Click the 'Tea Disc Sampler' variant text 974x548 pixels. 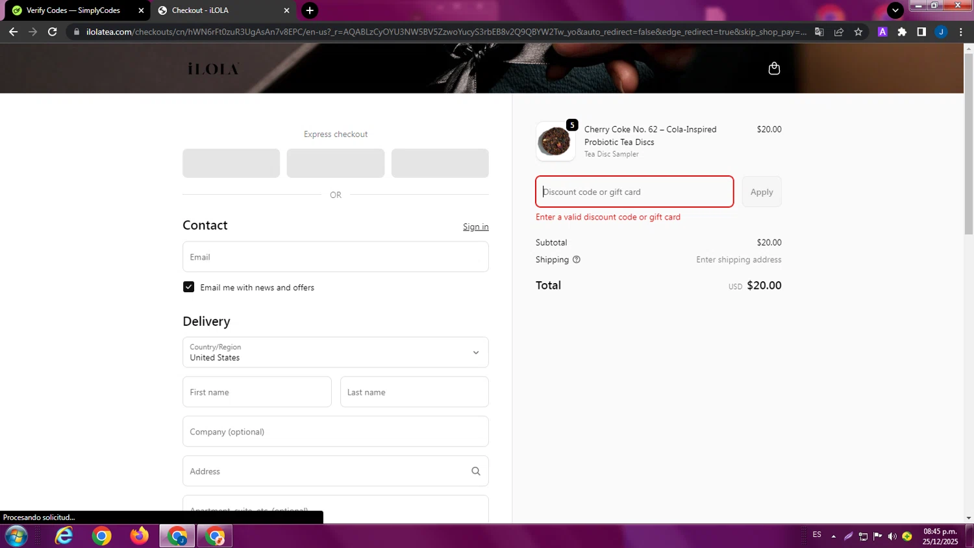point(612,155)
